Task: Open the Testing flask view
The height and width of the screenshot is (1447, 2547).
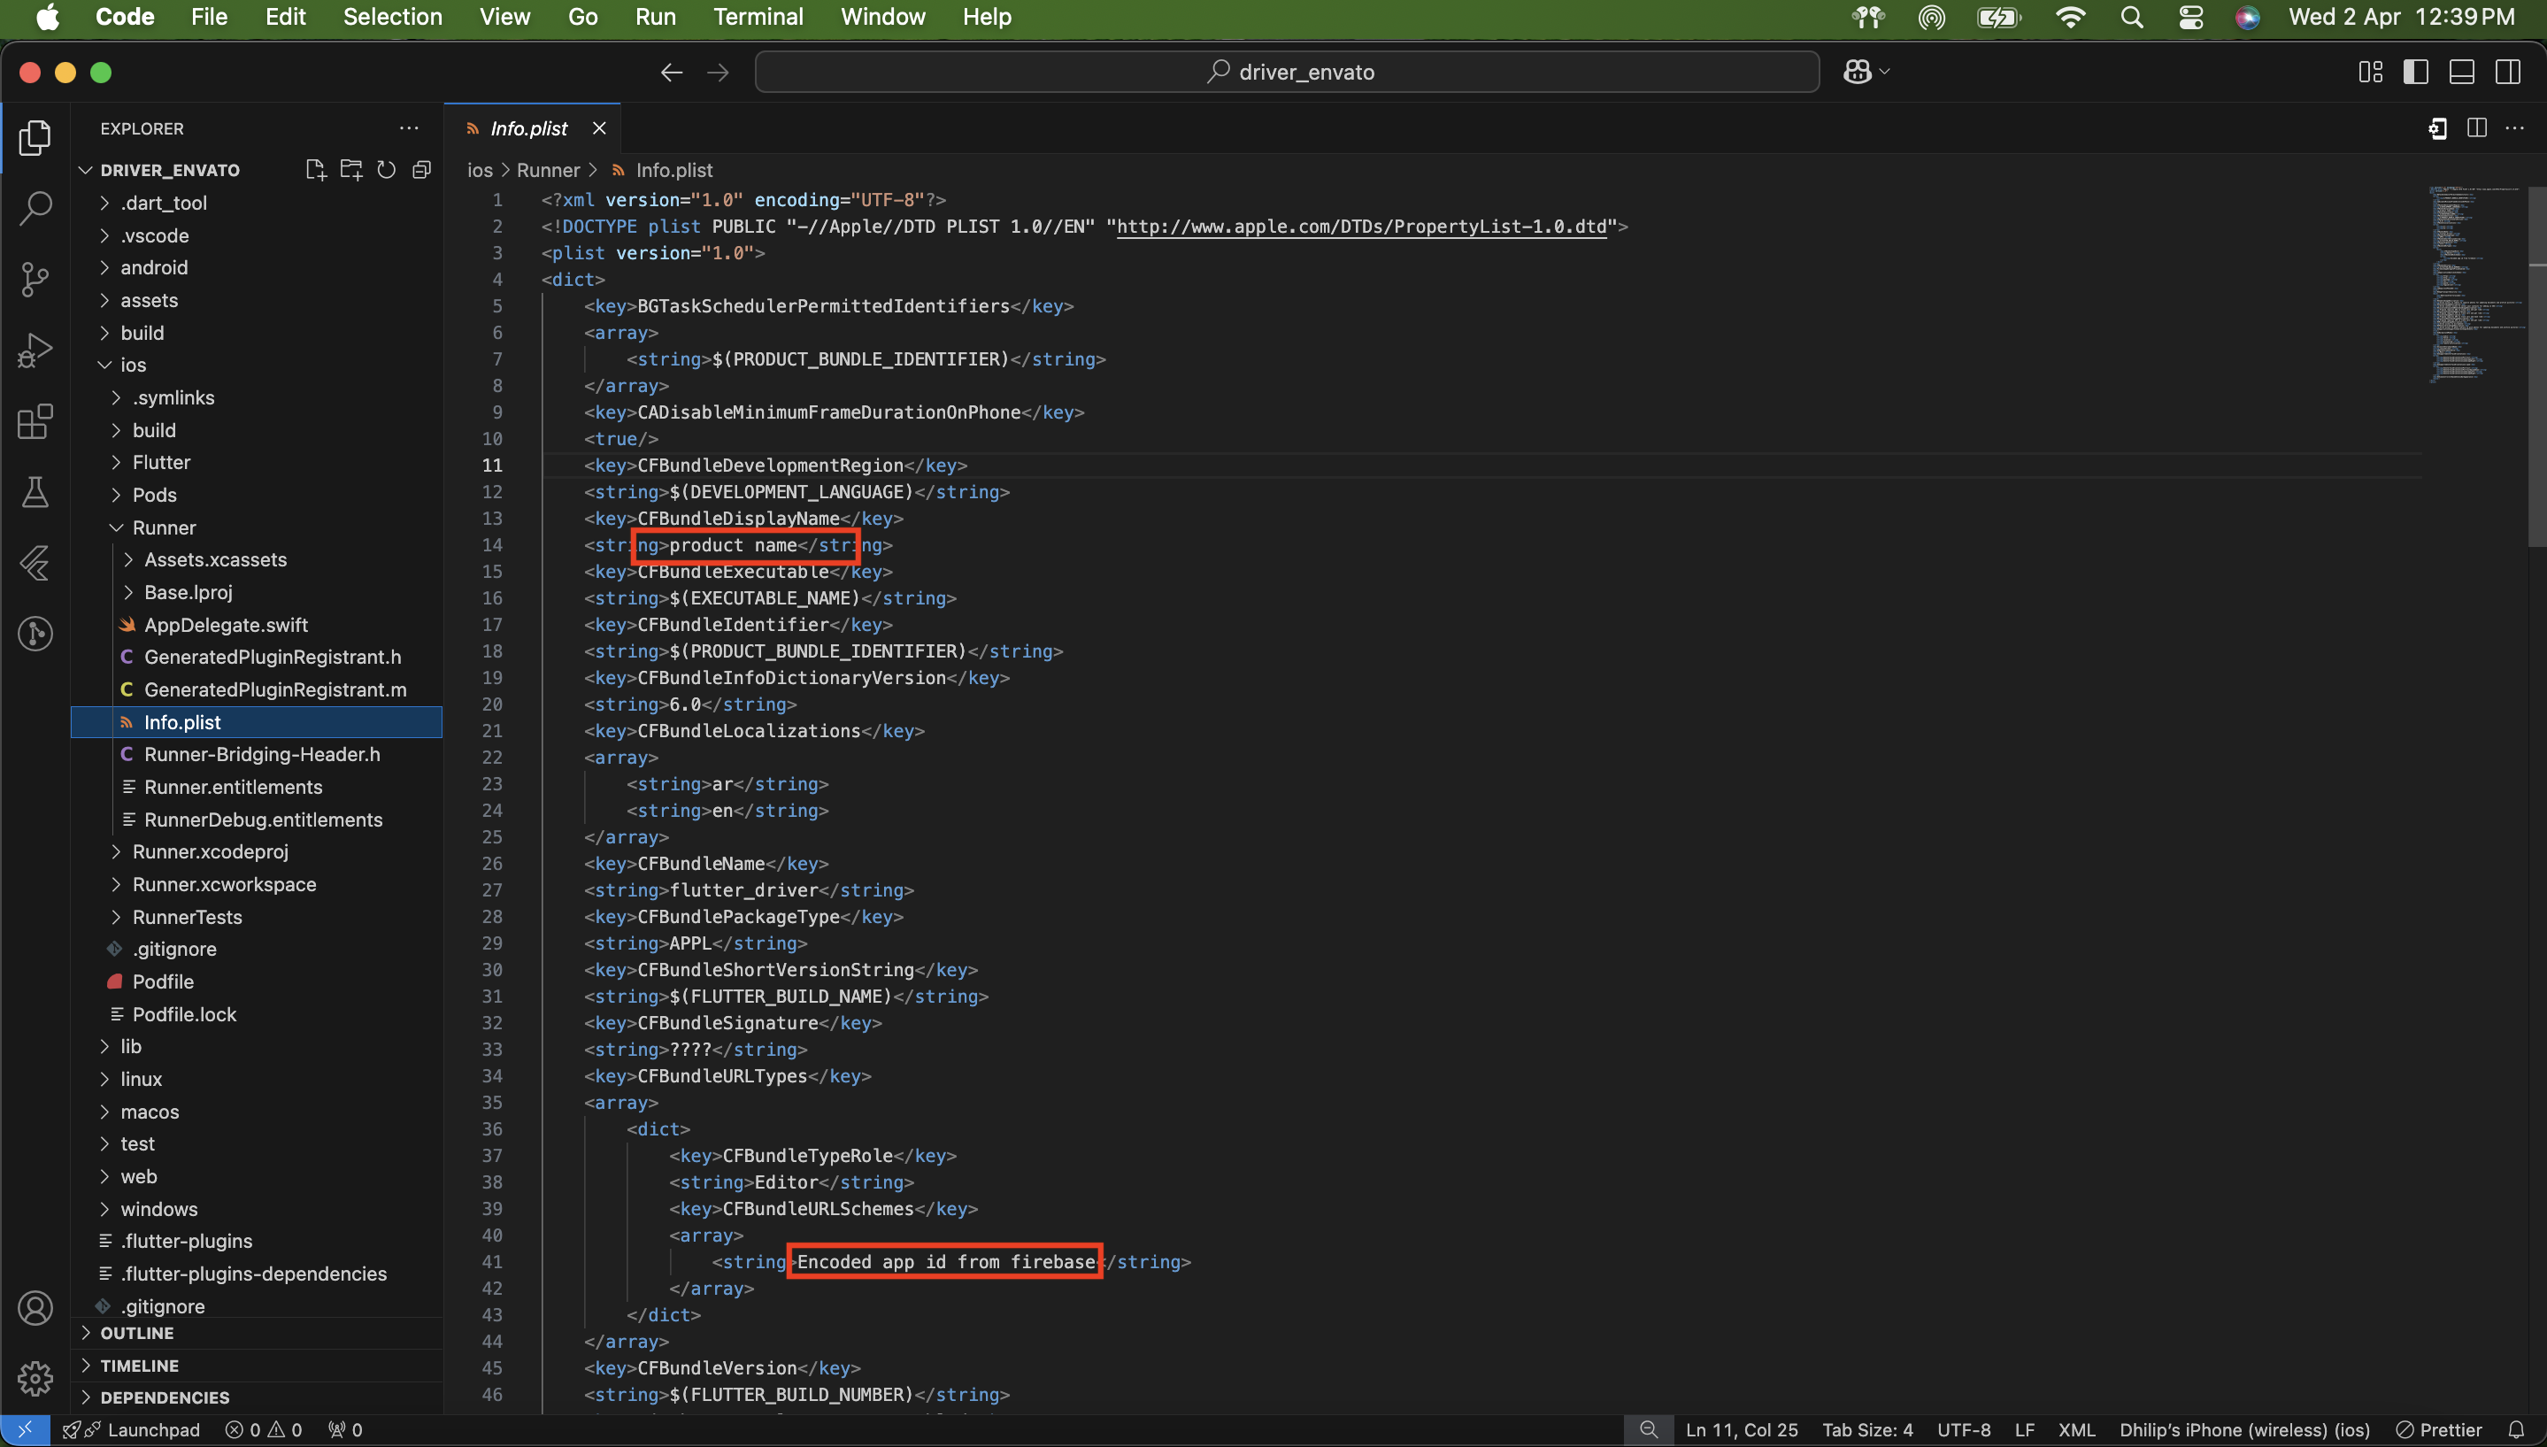Action: click(x=35, y=492)
